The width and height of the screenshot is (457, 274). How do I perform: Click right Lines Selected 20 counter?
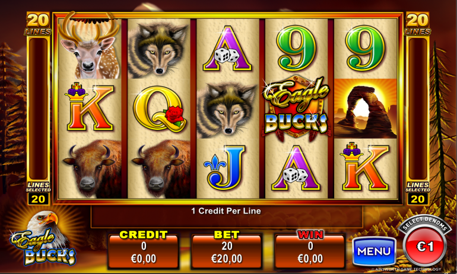(418, 193)
